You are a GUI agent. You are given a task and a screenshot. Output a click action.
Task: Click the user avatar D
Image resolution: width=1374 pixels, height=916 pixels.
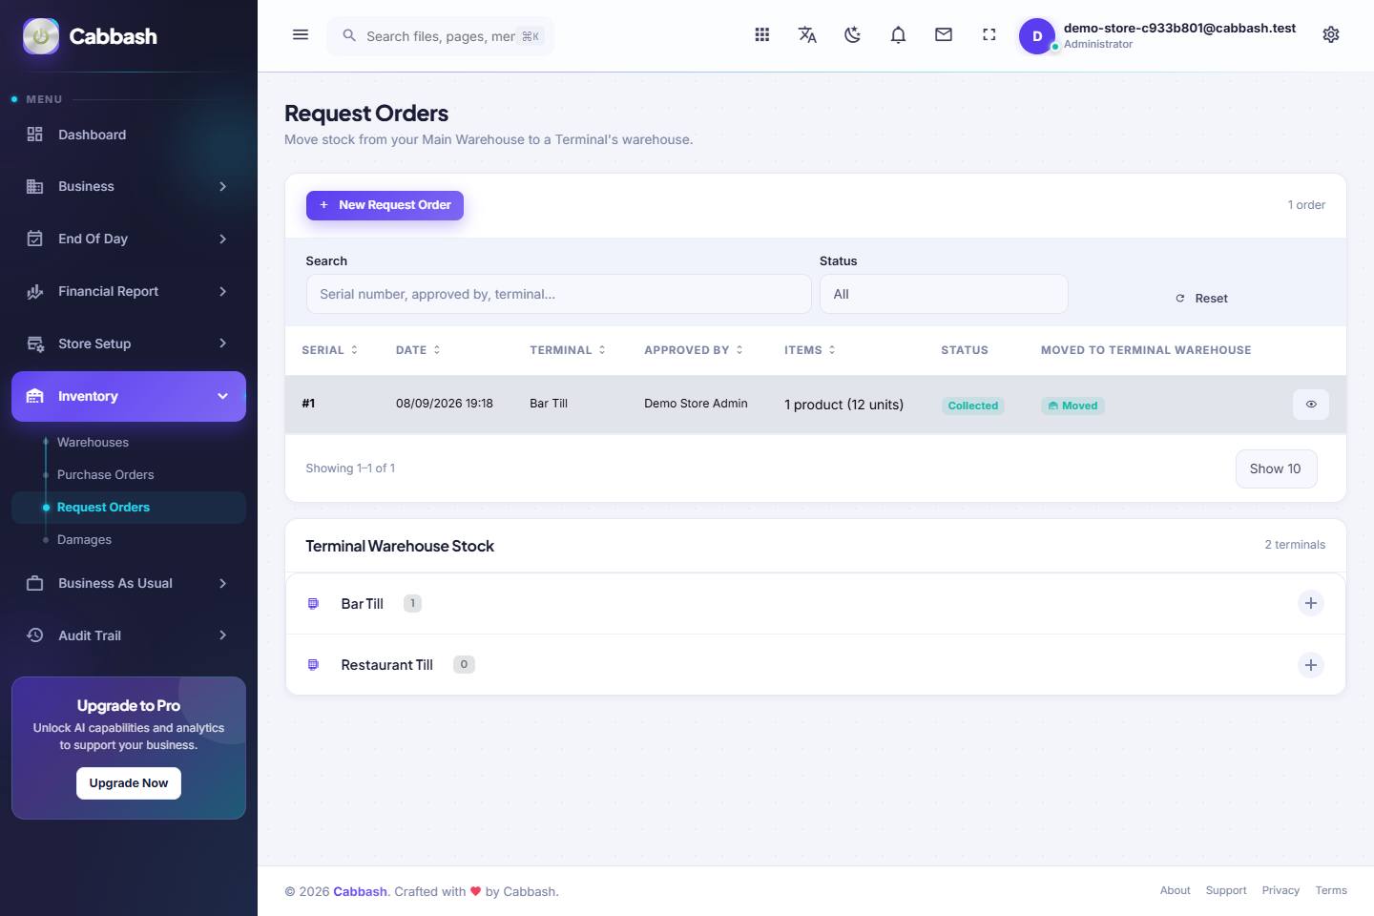[x=1037, y=36]
